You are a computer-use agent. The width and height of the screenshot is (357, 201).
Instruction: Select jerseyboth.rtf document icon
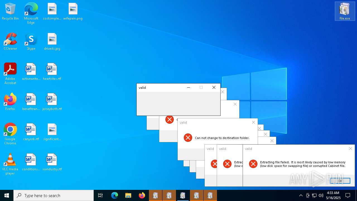(x=52, y=102)
